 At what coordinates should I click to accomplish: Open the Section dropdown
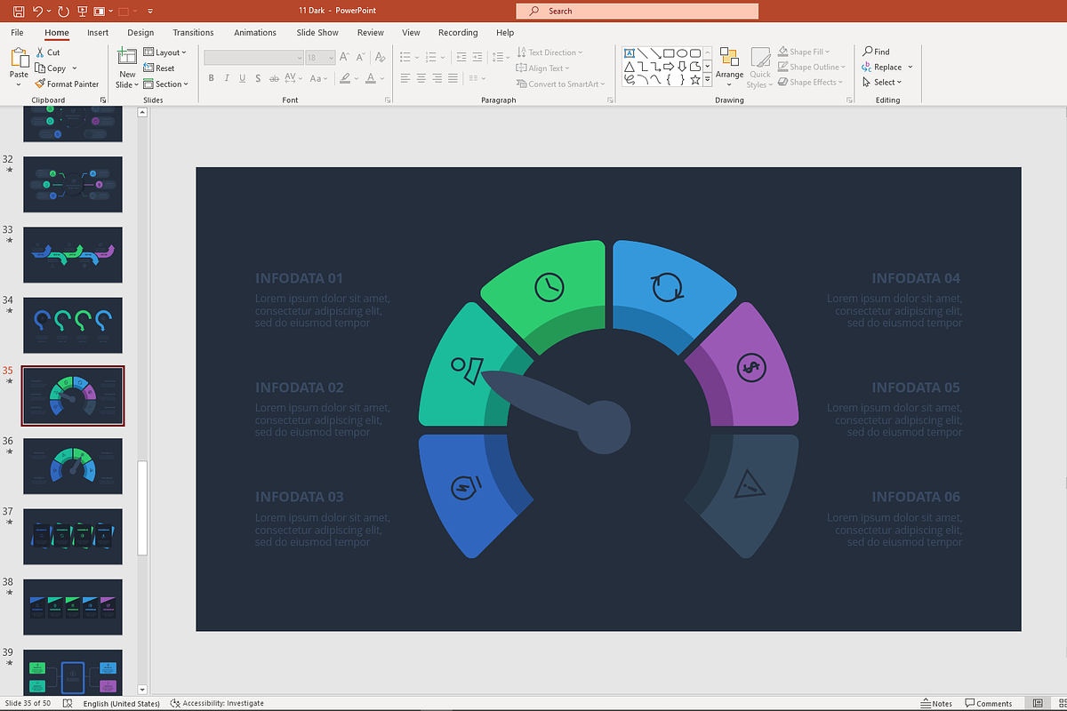[x=166, y=84]
